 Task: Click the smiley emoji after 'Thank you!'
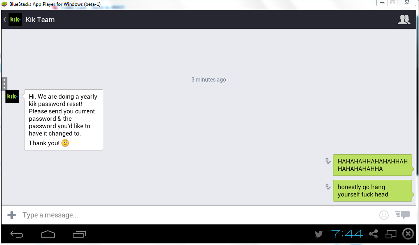coord(65,143)
